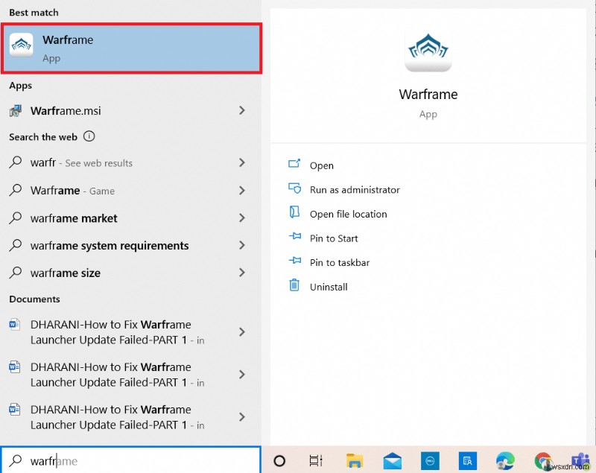Image resolution: width=596 pixels, height=473 pixels.
Task: Expand the Warframe.msi result arrow
Action: [241, 110]
